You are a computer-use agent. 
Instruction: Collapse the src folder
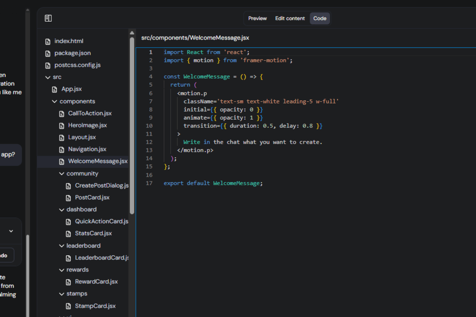pos(48,77)
